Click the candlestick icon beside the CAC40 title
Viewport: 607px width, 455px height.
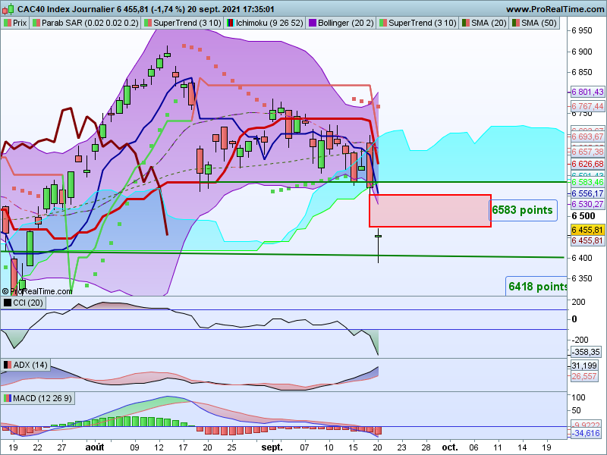10,8
